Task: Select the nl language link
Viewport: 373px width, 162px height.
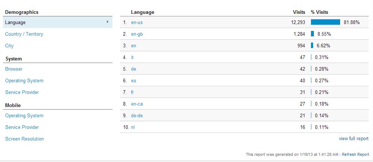Action: click(133, 127)
